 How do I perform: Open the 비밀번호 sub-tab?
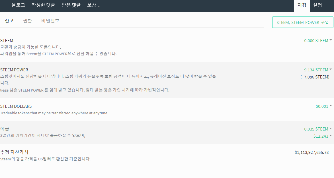[x=50, y=21]
